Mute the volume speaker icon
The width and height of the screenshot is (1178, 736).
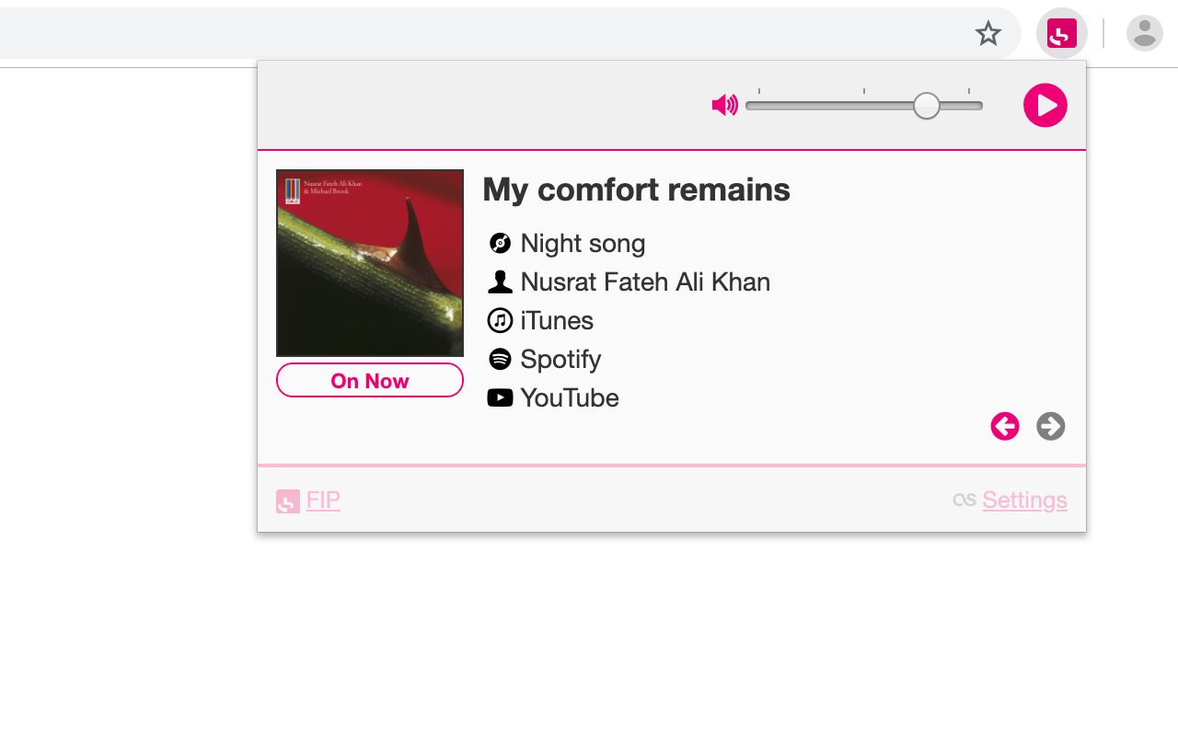click(724, 106)
